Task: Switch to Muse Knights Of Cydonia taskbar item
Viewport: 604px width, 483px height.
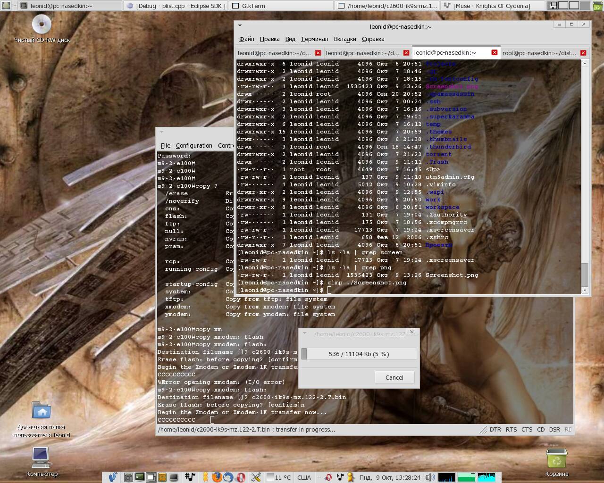Action: point(492,6)
